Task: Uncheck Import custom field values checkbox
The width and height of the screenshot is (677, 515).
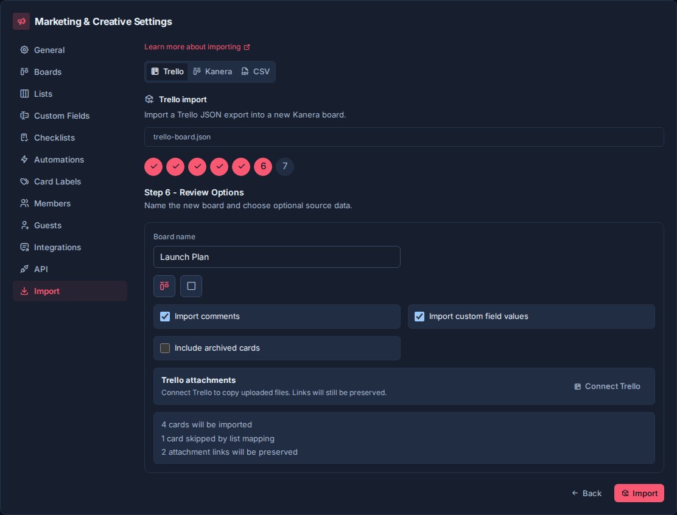Action: point(419,317)
